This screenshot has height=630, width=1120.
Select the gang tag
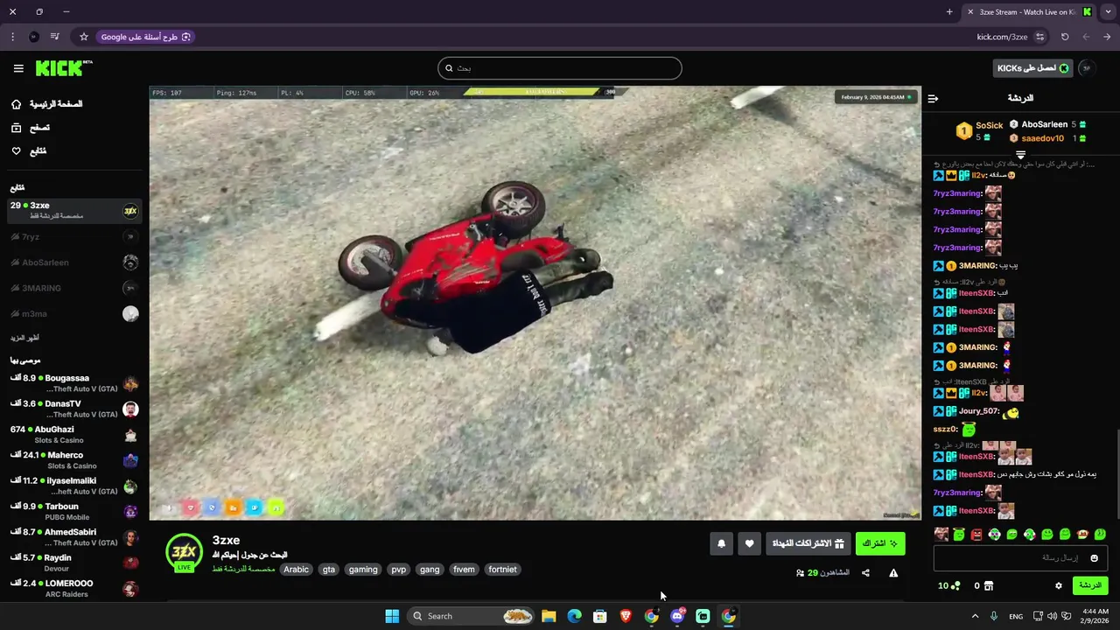click(x=430, y=570)
